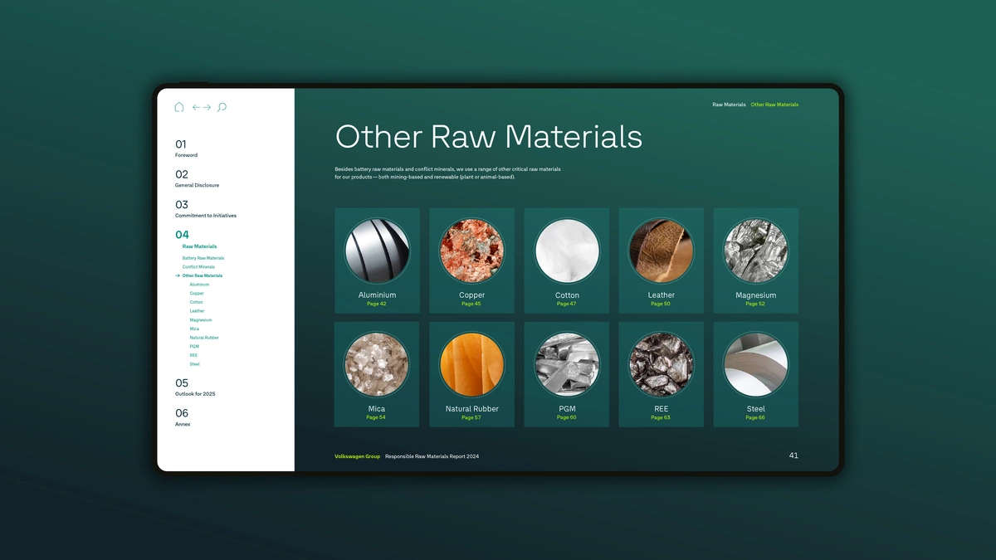Open chapter 01 Foreword
The image size is (996, 560).
(x=186, y=149)
